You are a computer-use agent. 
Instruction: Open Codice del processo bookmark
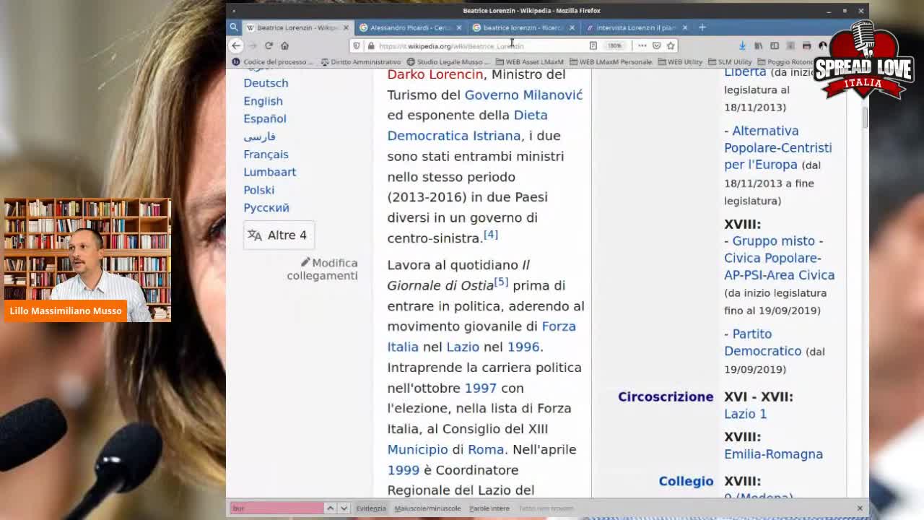[x=273, y=62]
